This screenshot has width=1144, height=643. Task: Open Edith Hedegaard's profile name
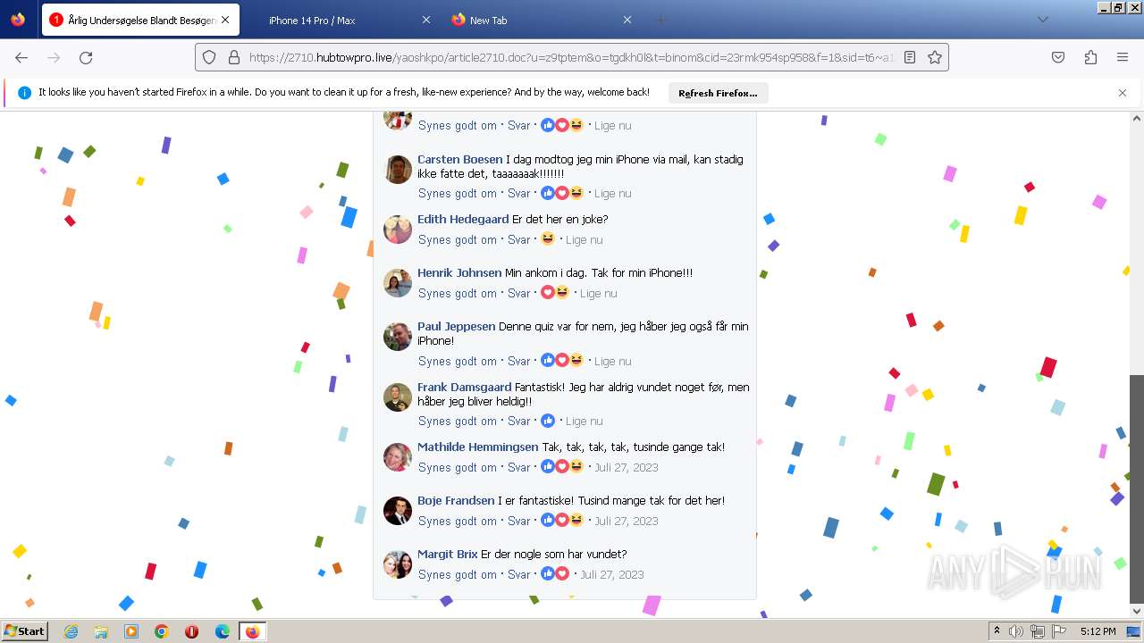[x=463, y=220]
